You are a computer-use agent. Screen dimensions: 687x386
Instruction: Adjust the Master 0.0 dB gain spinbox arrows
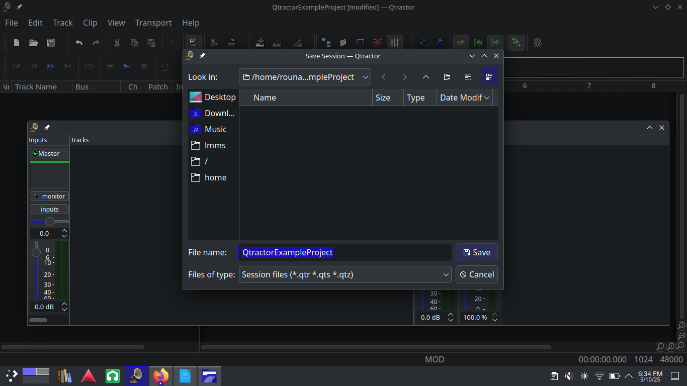(x=64, y=307)
